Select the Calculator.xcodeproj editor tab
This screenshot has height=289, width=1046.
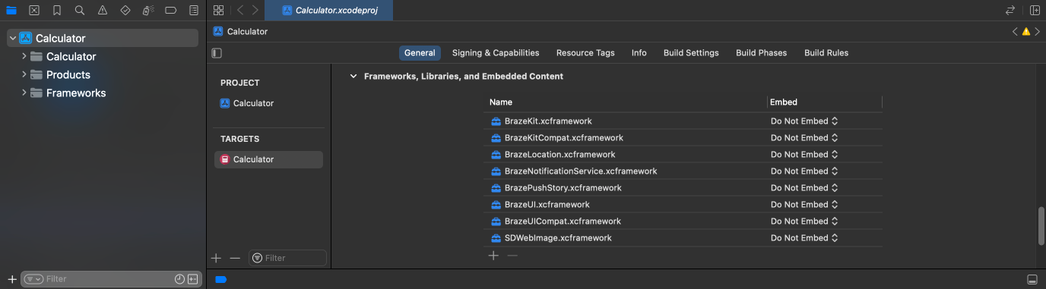click(x=328, y=11)
